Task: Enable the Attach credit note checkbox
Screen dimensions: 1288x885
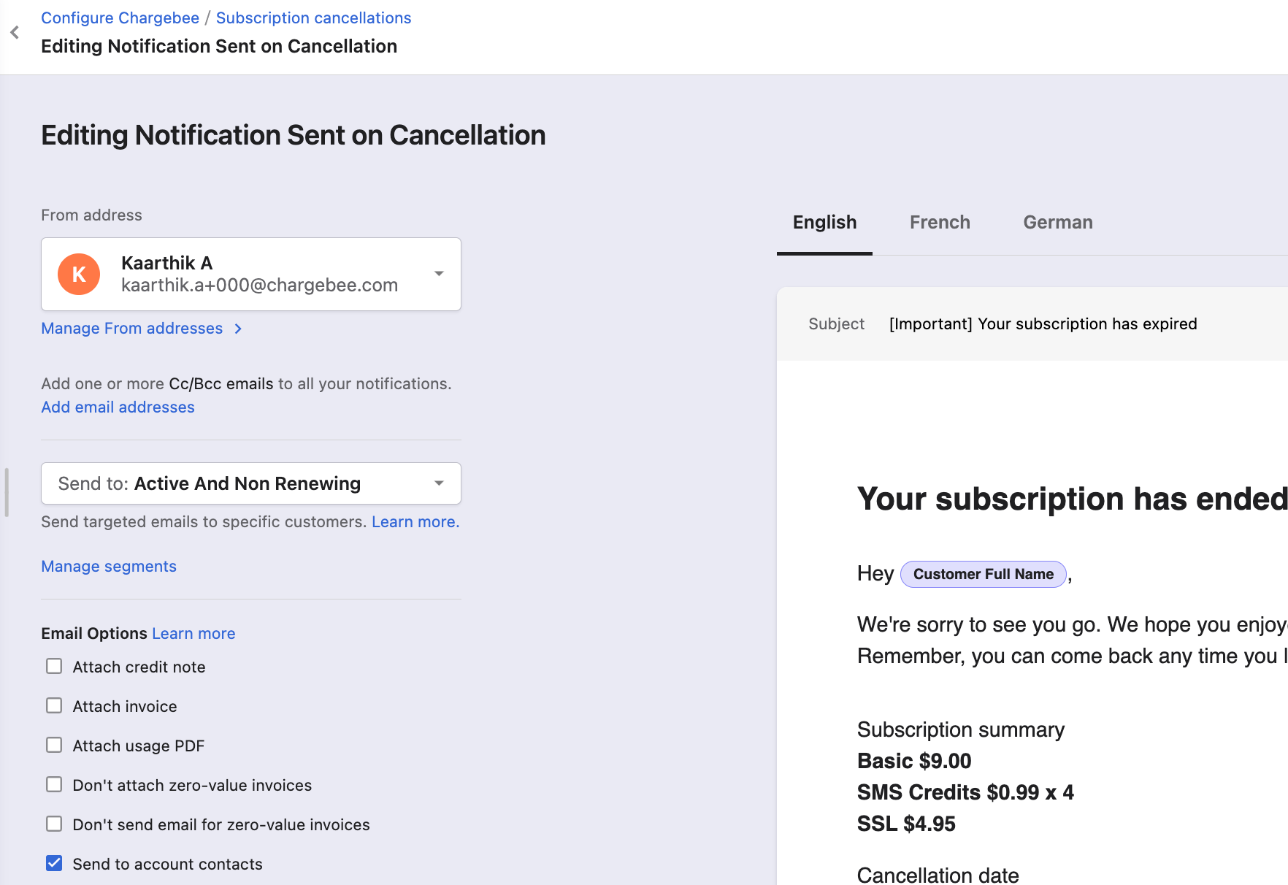Action: [54, 666]
